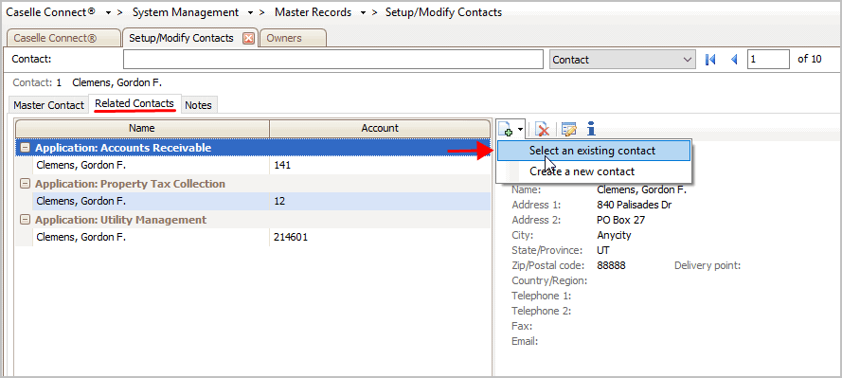Choose Create a new contact
This screenshot has height=378, width=842.
[593, 171]
